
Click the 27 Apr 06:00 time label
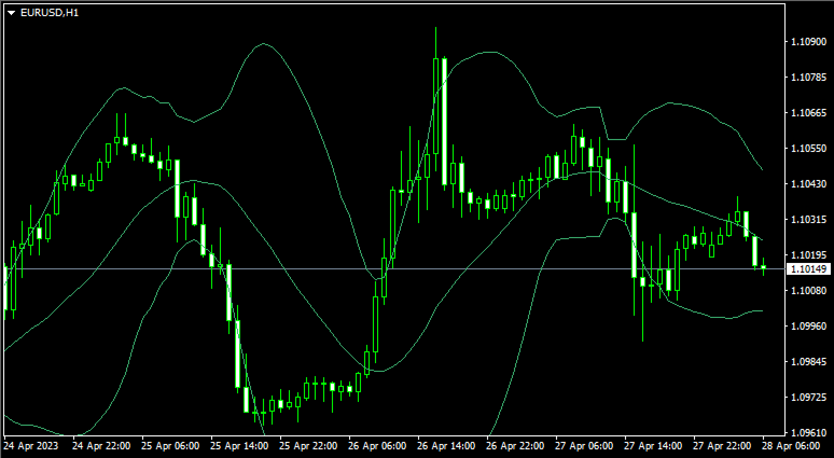point(584,446)
